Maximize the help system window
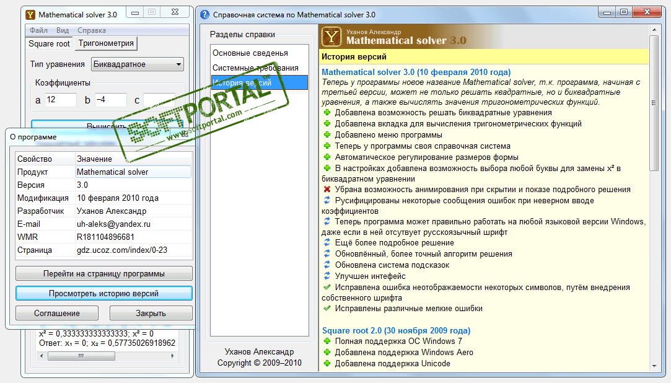Image resolution: width=671 pixels, height=383 pixels. tap(624, 13)
